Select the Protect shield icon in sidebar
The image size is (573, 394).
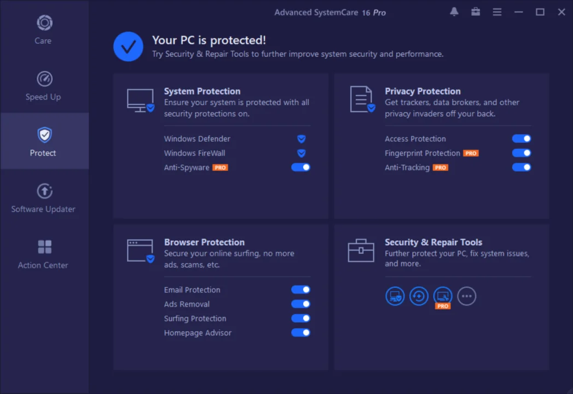(44, 135)
